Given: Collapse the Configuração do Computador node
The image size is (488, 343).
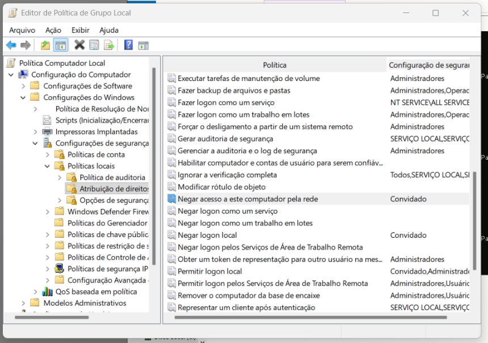Looking at the screenshot, I should point(11,75).
